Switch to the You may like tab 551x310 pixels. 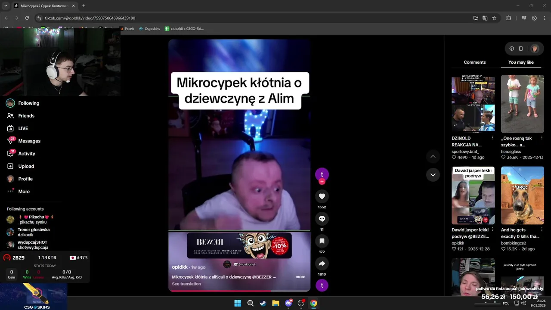click(x=521, y=62)
